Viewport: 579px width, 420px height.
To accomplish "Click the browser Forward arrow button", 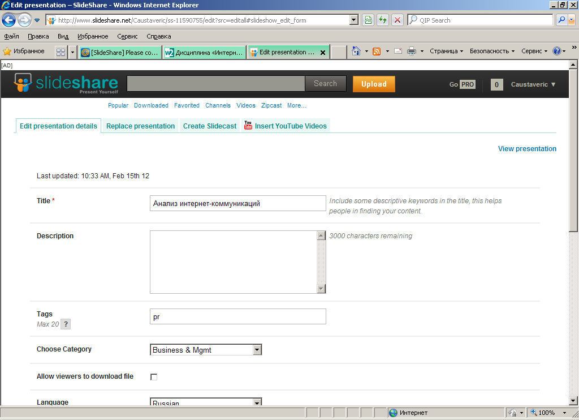I will (x=24, y=20).
